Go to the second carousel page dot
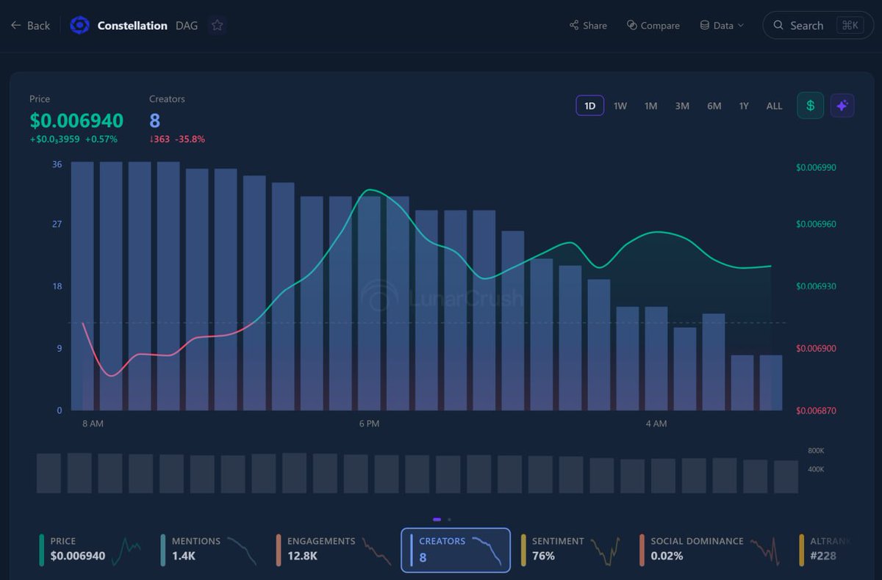 [449, 519]
